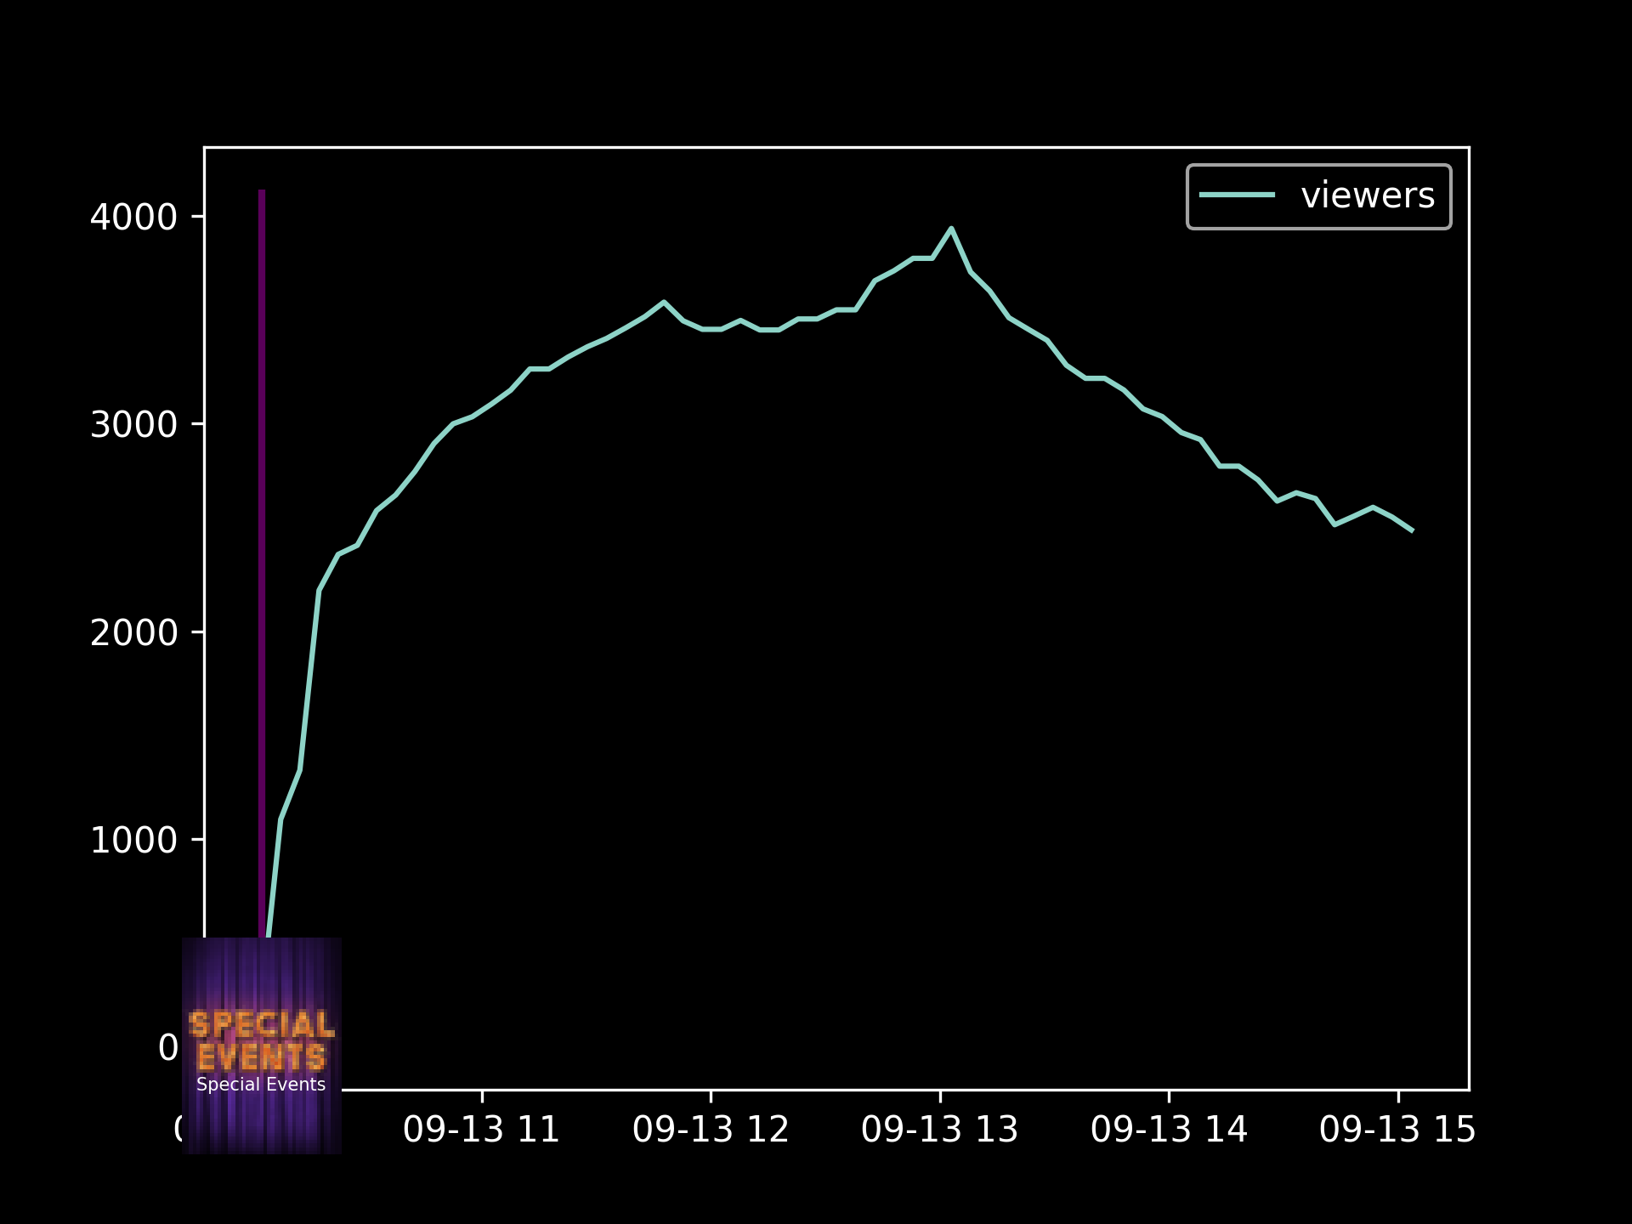Click the 2000 y-axis tick label
Viewport: 1632px width, 1224px height.
pyautogui.click(x=133, y=633)
